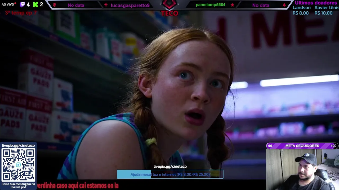Screen dimensions: 339x190
Task: Click the left 'No data' label
Action: coord(76,5)
